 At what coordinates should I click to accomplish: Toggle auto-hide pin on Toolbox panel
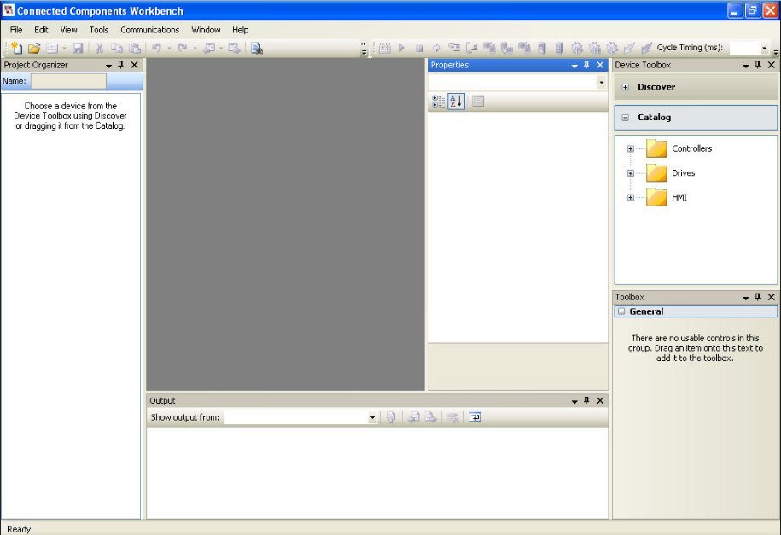pyautogui.click(x=758, y=297)
